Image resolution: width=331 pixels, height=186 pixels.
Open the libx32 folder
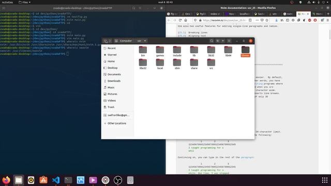pyautogui.click(x=143, y=64)
